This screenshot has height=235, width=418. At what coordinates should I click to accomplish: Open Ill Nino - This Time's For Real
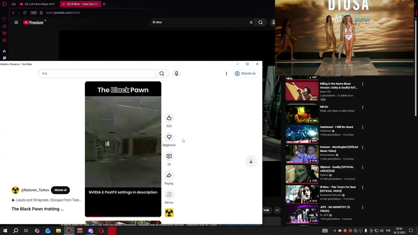click(x=302, y=194)
